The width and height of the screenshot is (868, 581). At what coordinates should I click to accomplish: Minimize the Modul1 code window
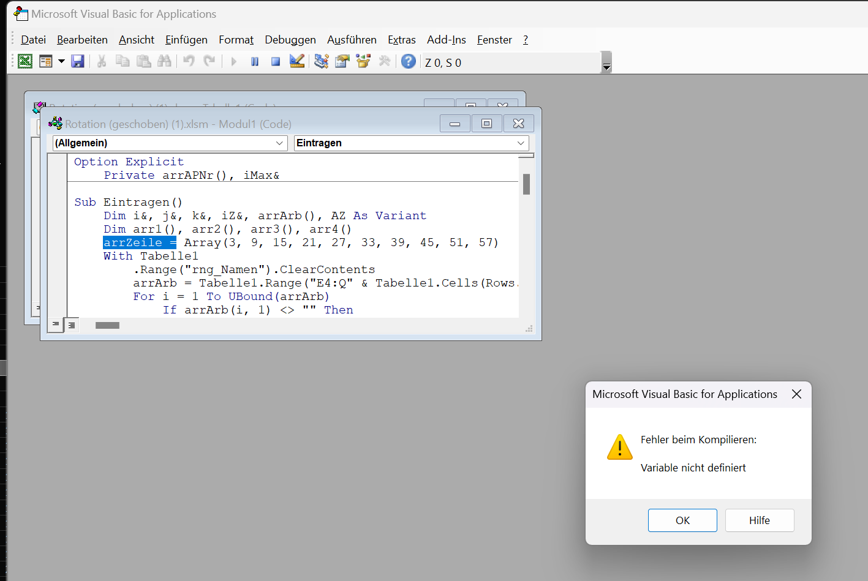(x=455, y=124)
